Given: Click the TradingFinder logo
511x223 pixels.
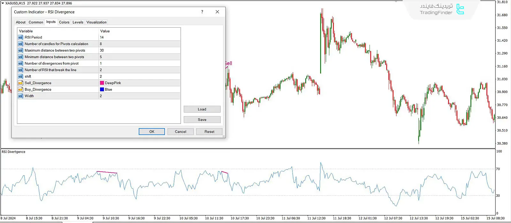Looking at the screenshot, I should 460,9.
